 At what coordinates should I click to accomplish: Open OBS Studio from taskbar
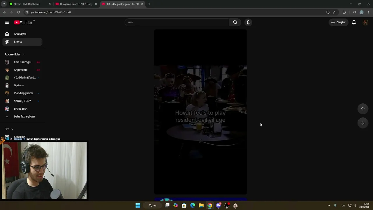coord(227,205)
